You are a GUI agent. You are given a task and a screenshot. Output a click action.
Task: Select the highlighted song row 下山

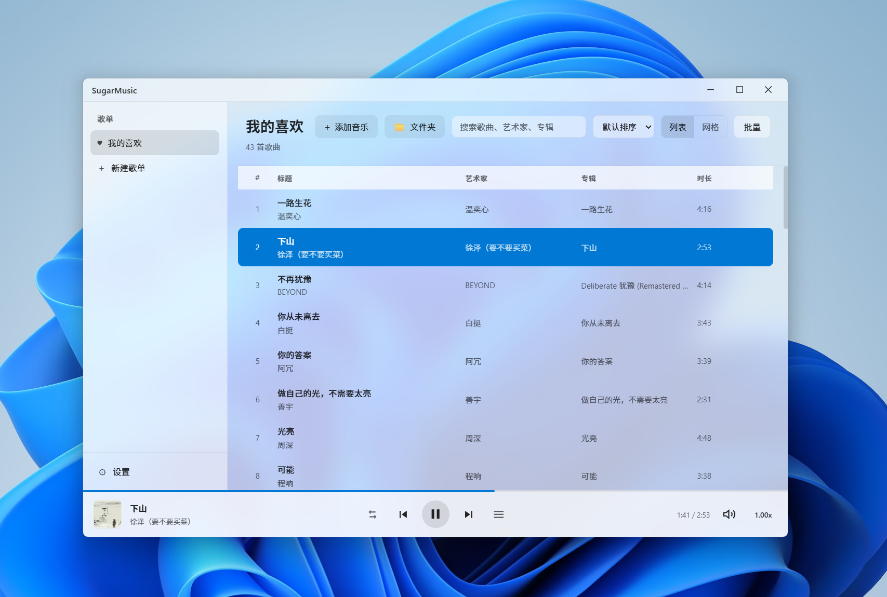[x=506, y=247]
